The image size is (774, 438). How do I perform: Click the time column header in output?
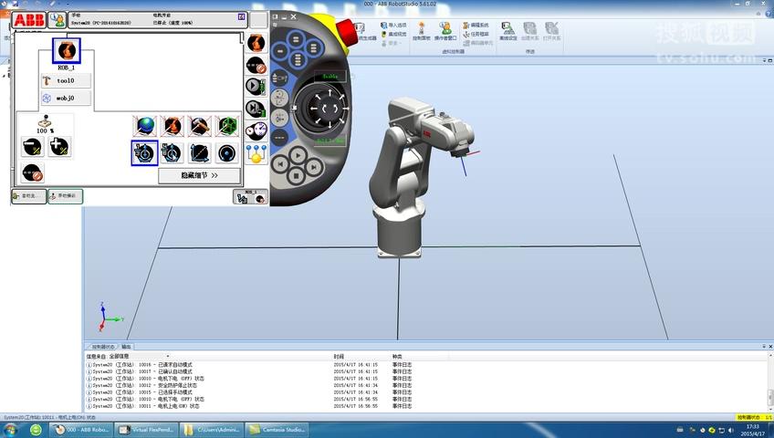(x=340, y=356)
